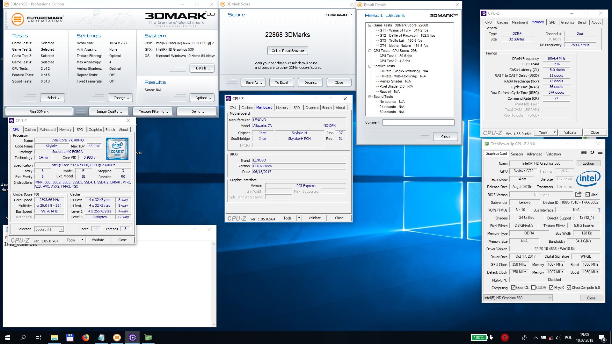The image size is (612, 344).
Task: Click the Lookup button in GPU-Z
Action: [588, 163]
